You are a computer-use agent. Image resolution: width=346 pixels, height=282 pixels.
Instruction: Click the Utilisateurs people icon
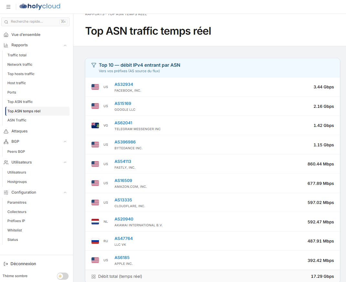point(6,162)
